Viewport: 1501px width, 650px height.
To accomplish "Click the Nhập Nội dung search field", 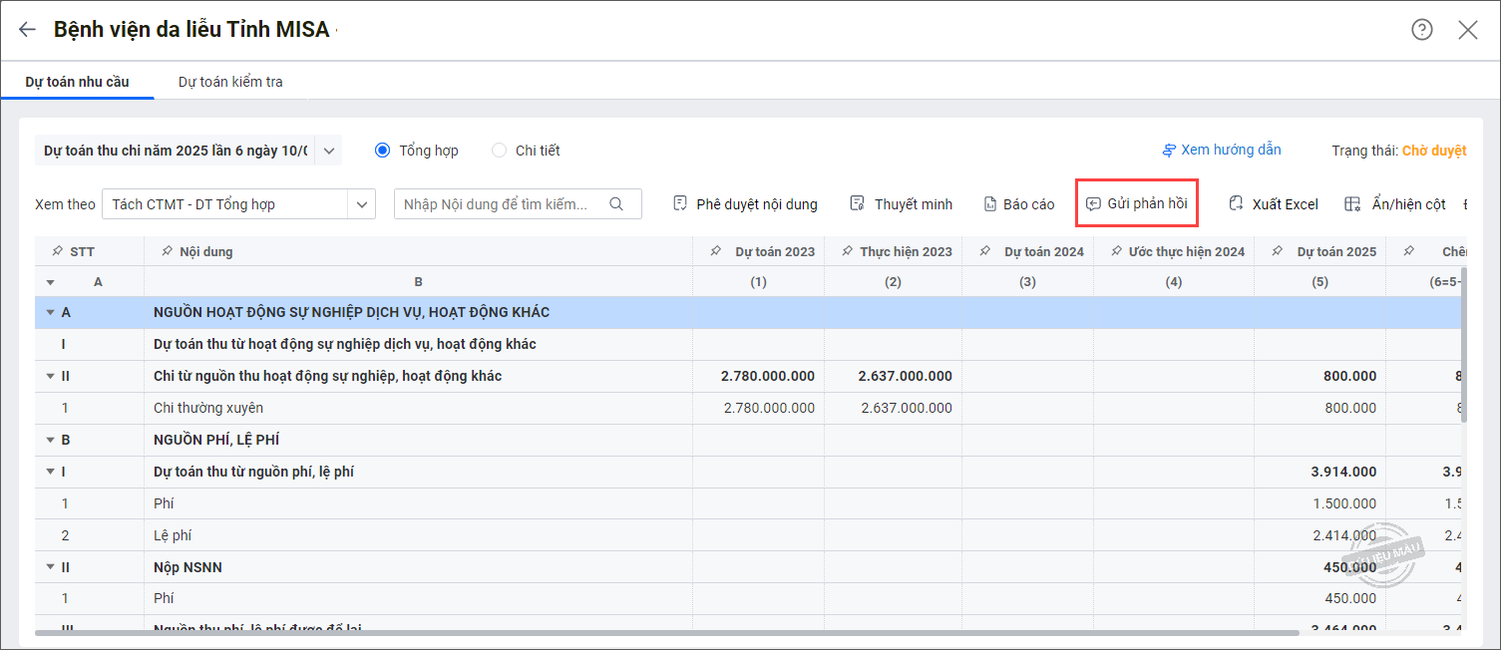I will point(499,204).
